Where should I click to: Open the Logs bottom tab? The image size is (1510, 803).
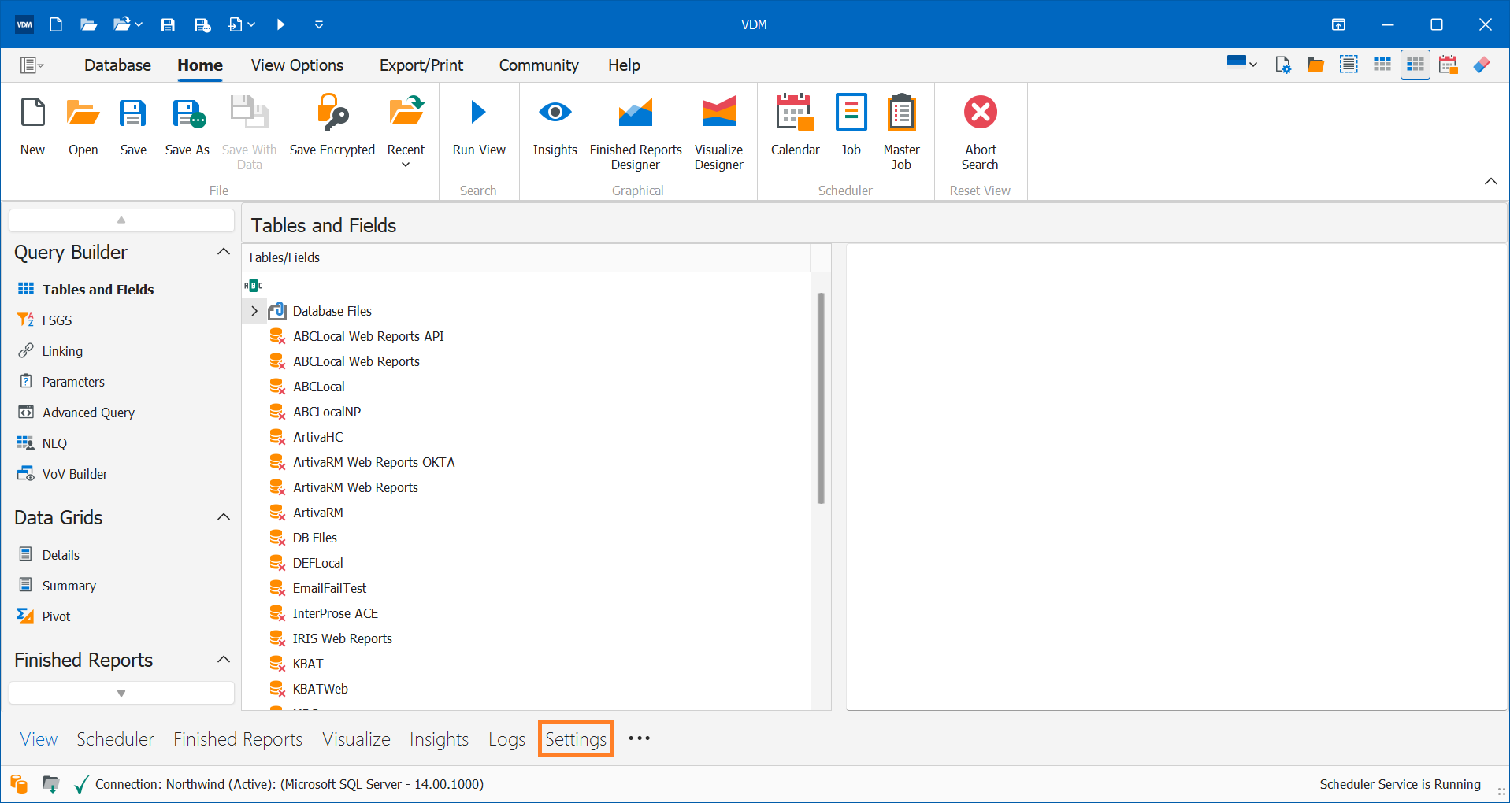pyautogui.click(x=506, y=739)
